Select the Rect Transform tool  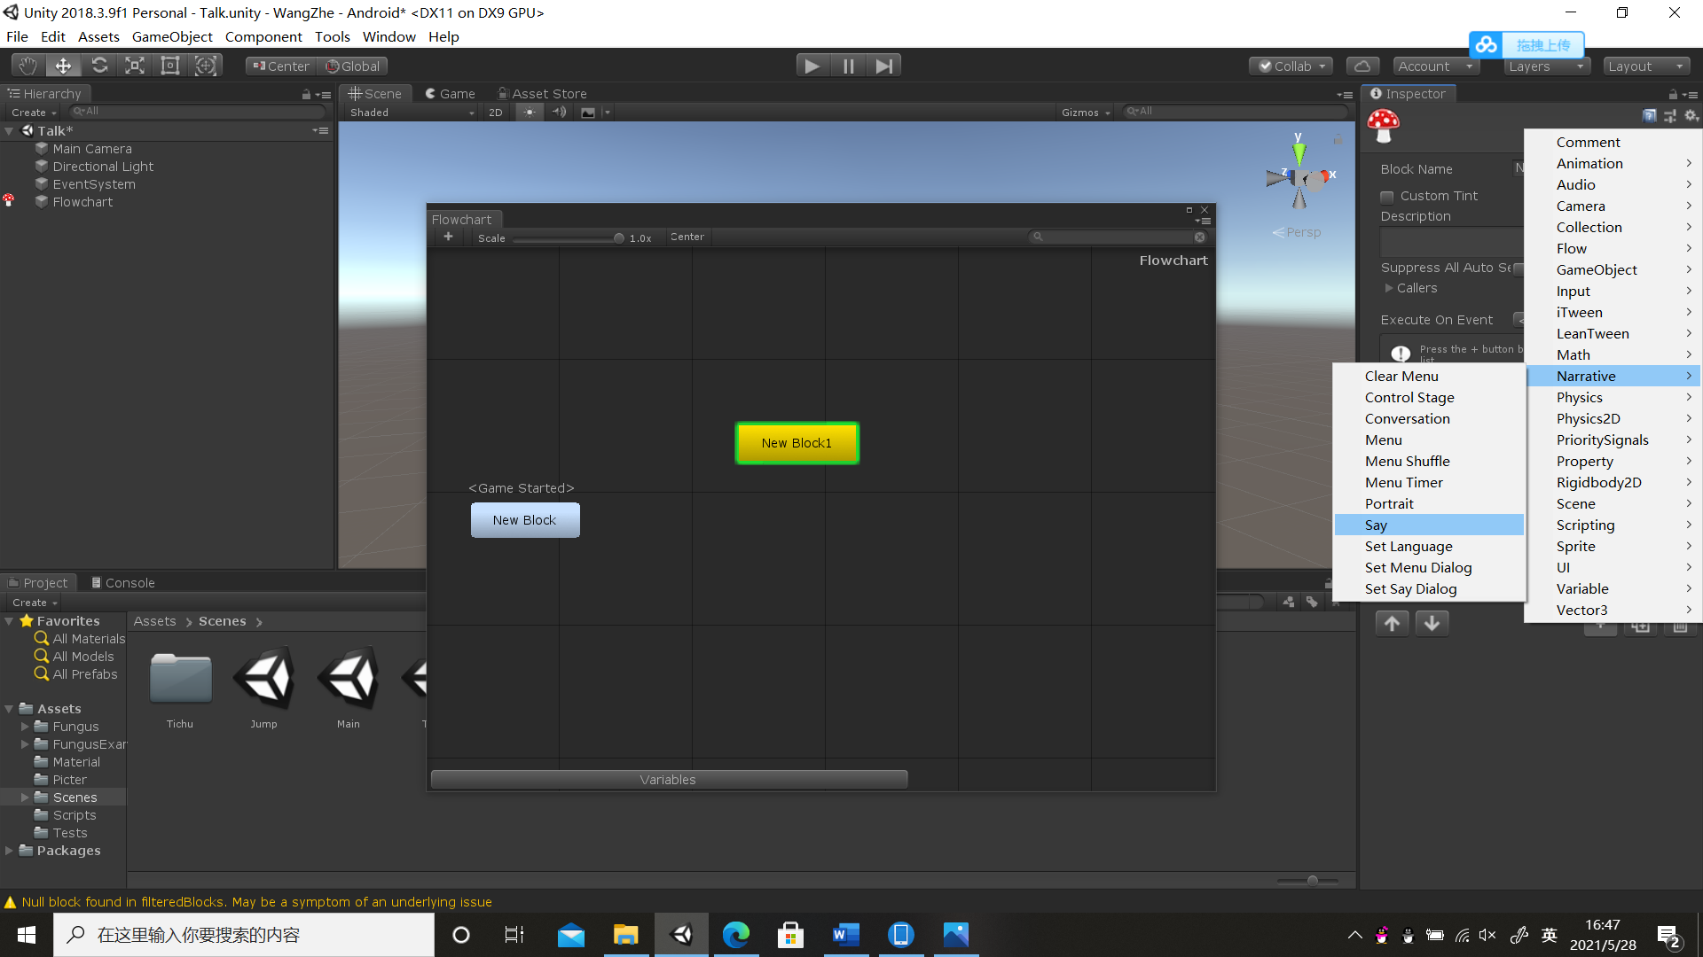(x=170, y=66)
